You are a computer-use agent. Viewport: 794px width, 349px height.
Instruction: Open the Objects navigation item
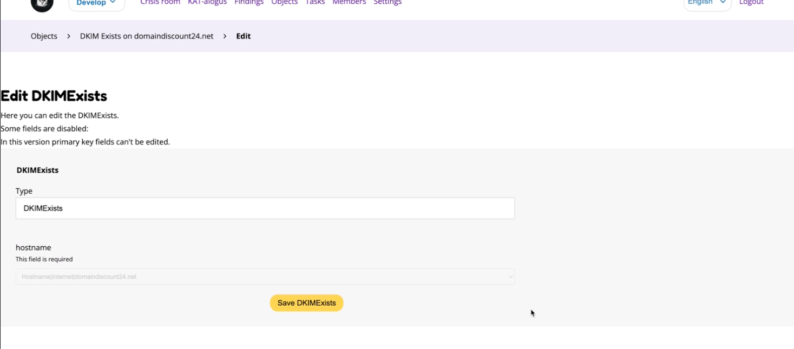coord(284,3)
